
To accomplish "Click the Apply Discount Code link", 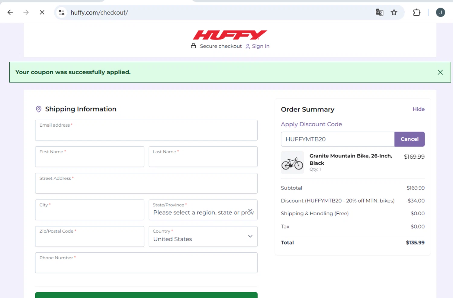I will click(x=311, y=124).
